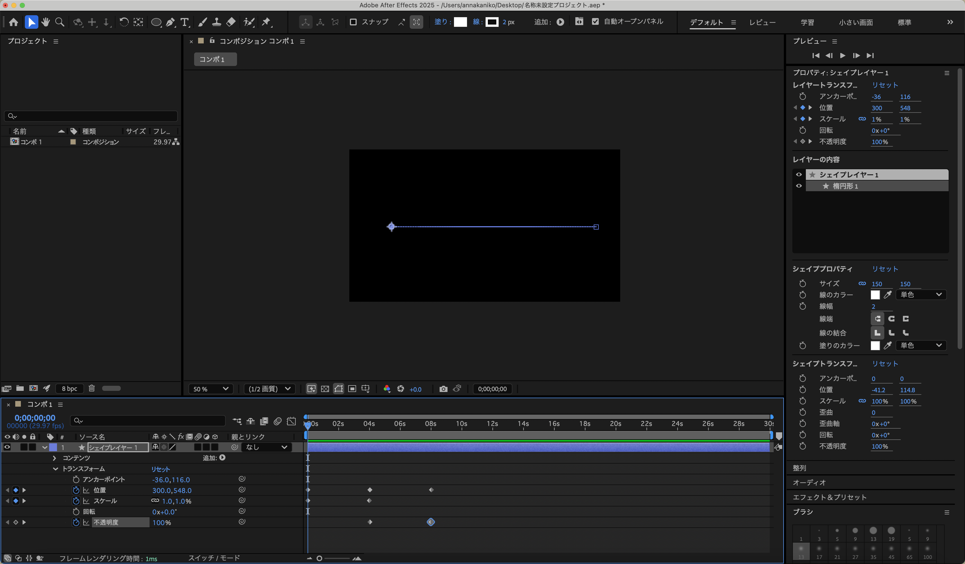Select the Selection arrow tool
This screenshot has width=965, height=564.
[x=31, y=22]
